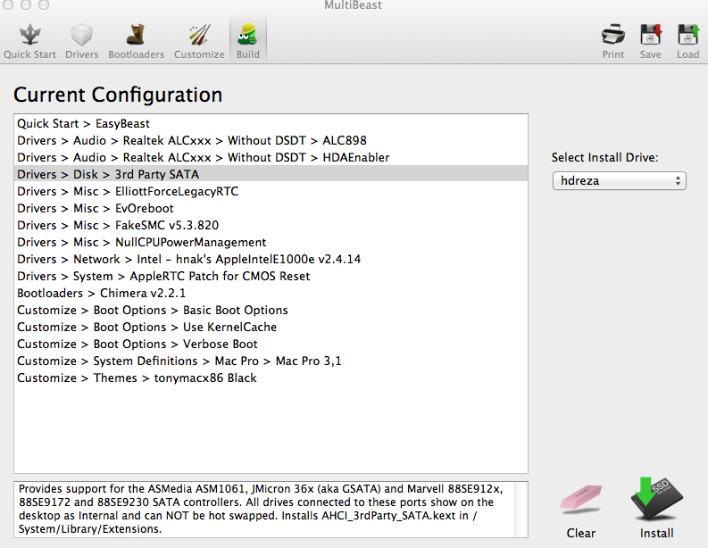708x548 pixels.
Task: Open the Select Install Drive dropdown
Action: [619, 181]
